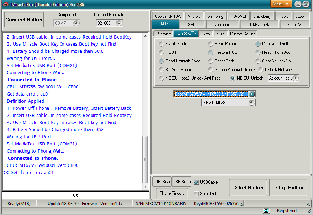Image resolution: width=313 pixels, height=215 pixels.
Task: Select the Restore ROOT option
Action: 210,52
